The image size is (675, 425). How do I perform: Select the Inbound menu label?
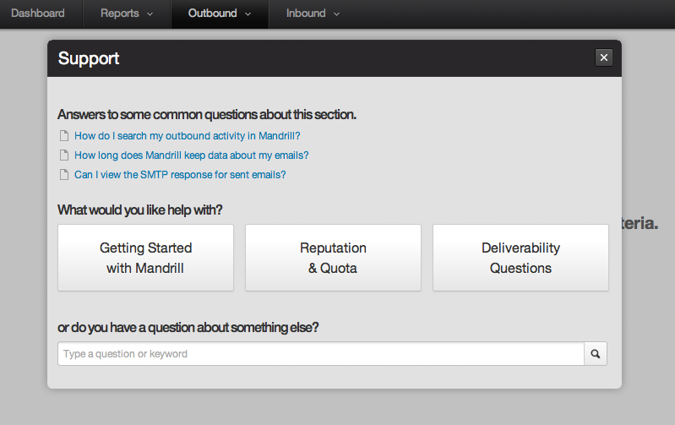306,14
